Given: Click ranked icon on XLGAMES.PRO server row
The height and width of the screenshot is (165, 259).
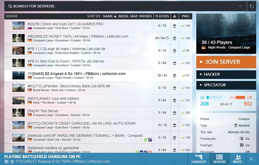Looking at the screenshot, I should tap(174, 26).
